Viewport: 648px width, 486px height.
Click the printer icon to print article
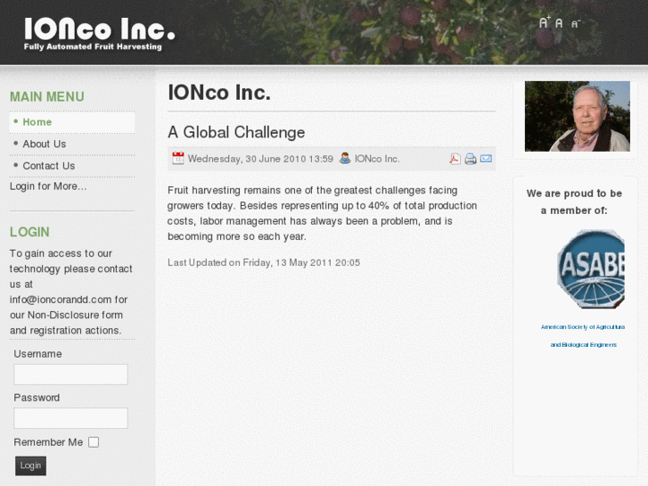(471, 159)
